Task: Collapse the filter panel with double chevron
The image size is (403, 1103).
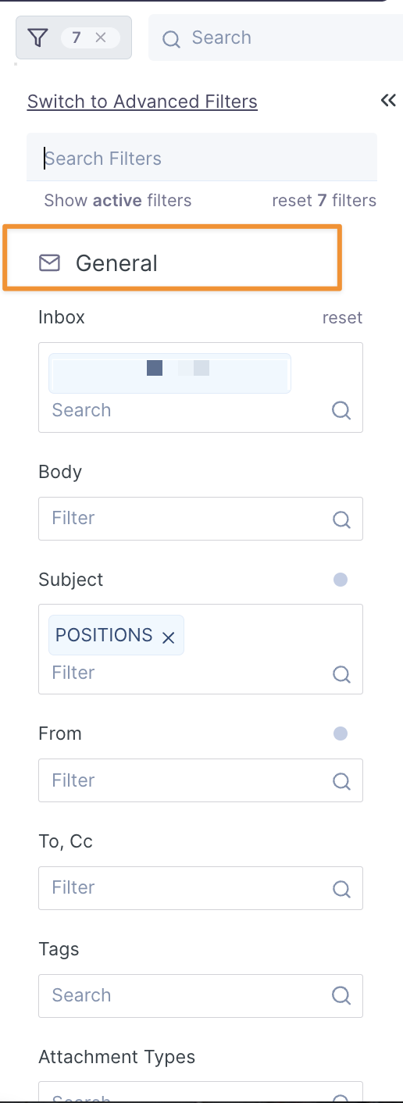Action: 388,101
